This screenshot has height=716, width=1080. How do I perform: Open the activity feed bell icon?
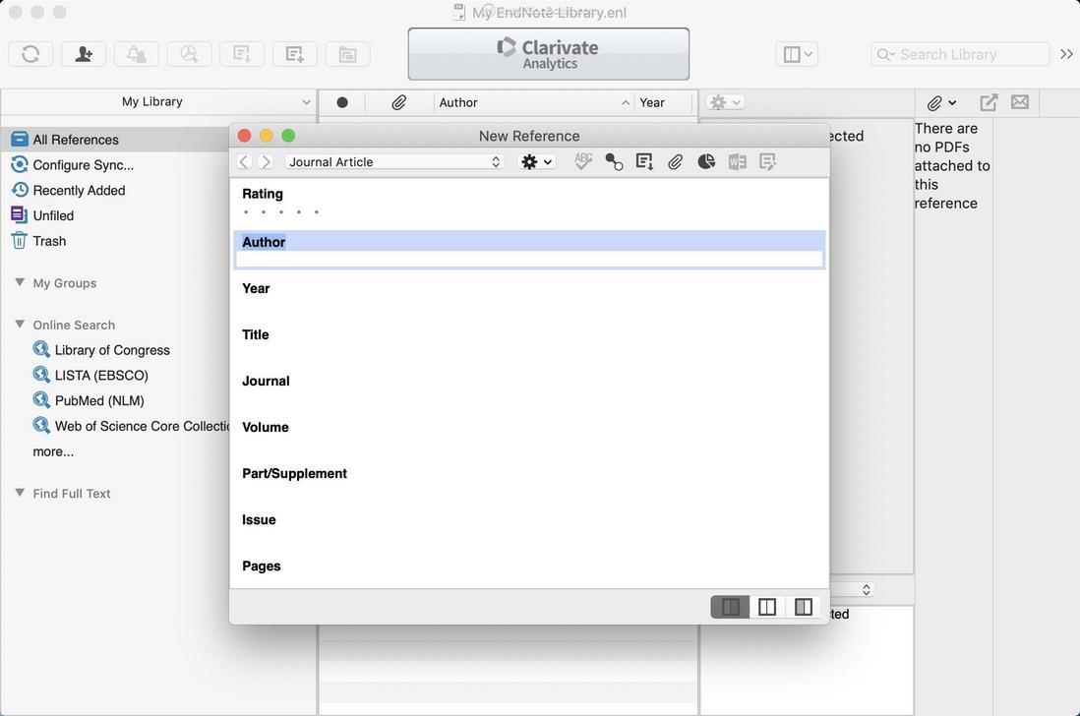pyautogui.click(x=137, y=54)
